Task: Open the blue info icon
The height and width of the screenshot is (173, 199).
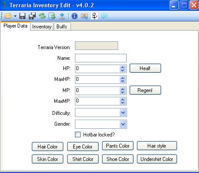Action: (x=75, y=16)
